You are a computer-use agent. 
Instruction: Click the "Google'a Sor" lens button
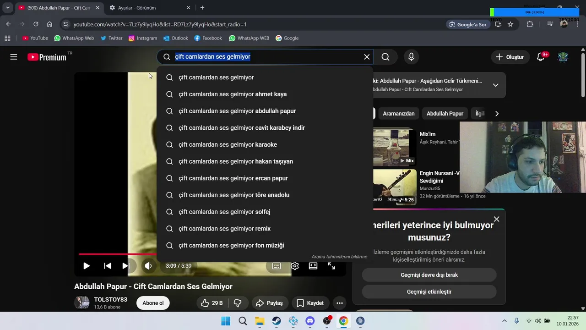tap(468, 24)
